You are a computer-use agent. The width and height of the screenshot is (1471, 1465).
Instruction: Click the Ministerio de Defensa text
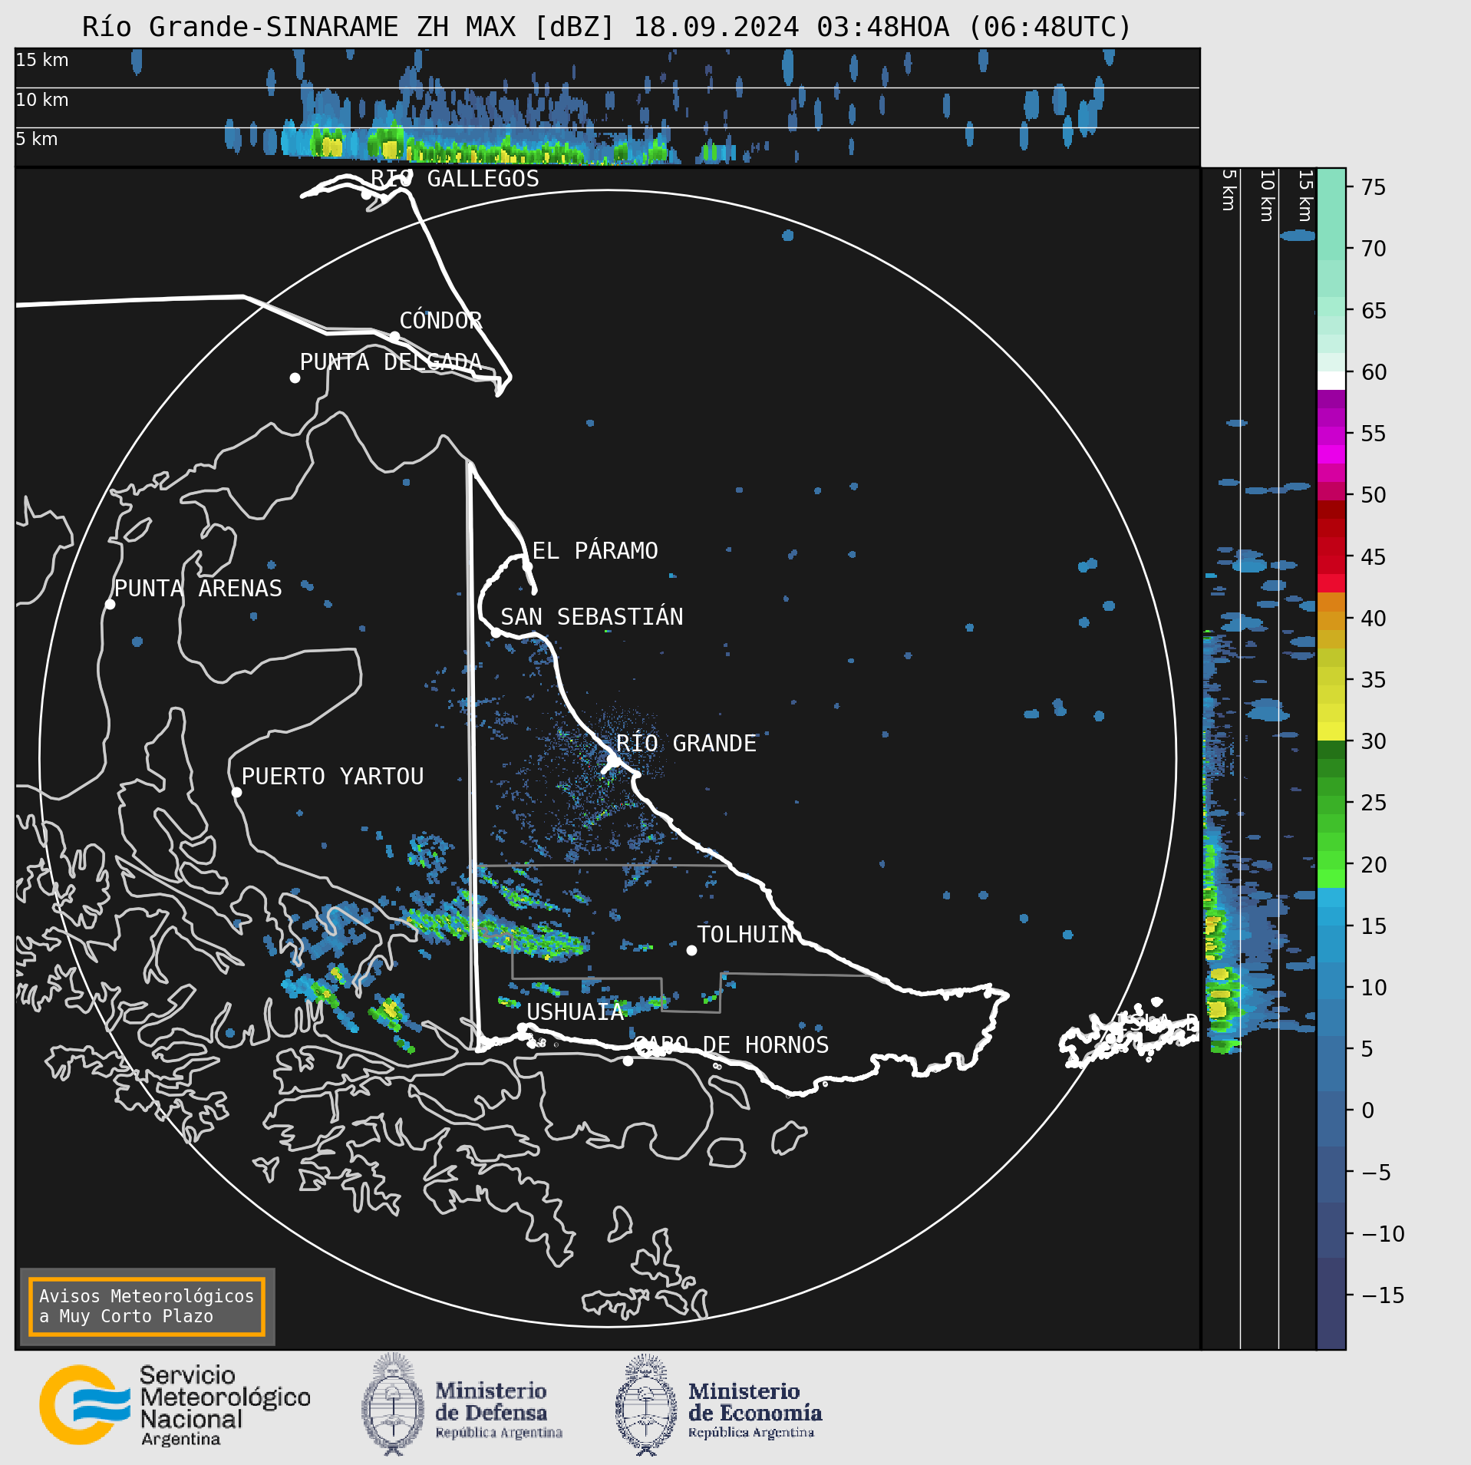498,1411
